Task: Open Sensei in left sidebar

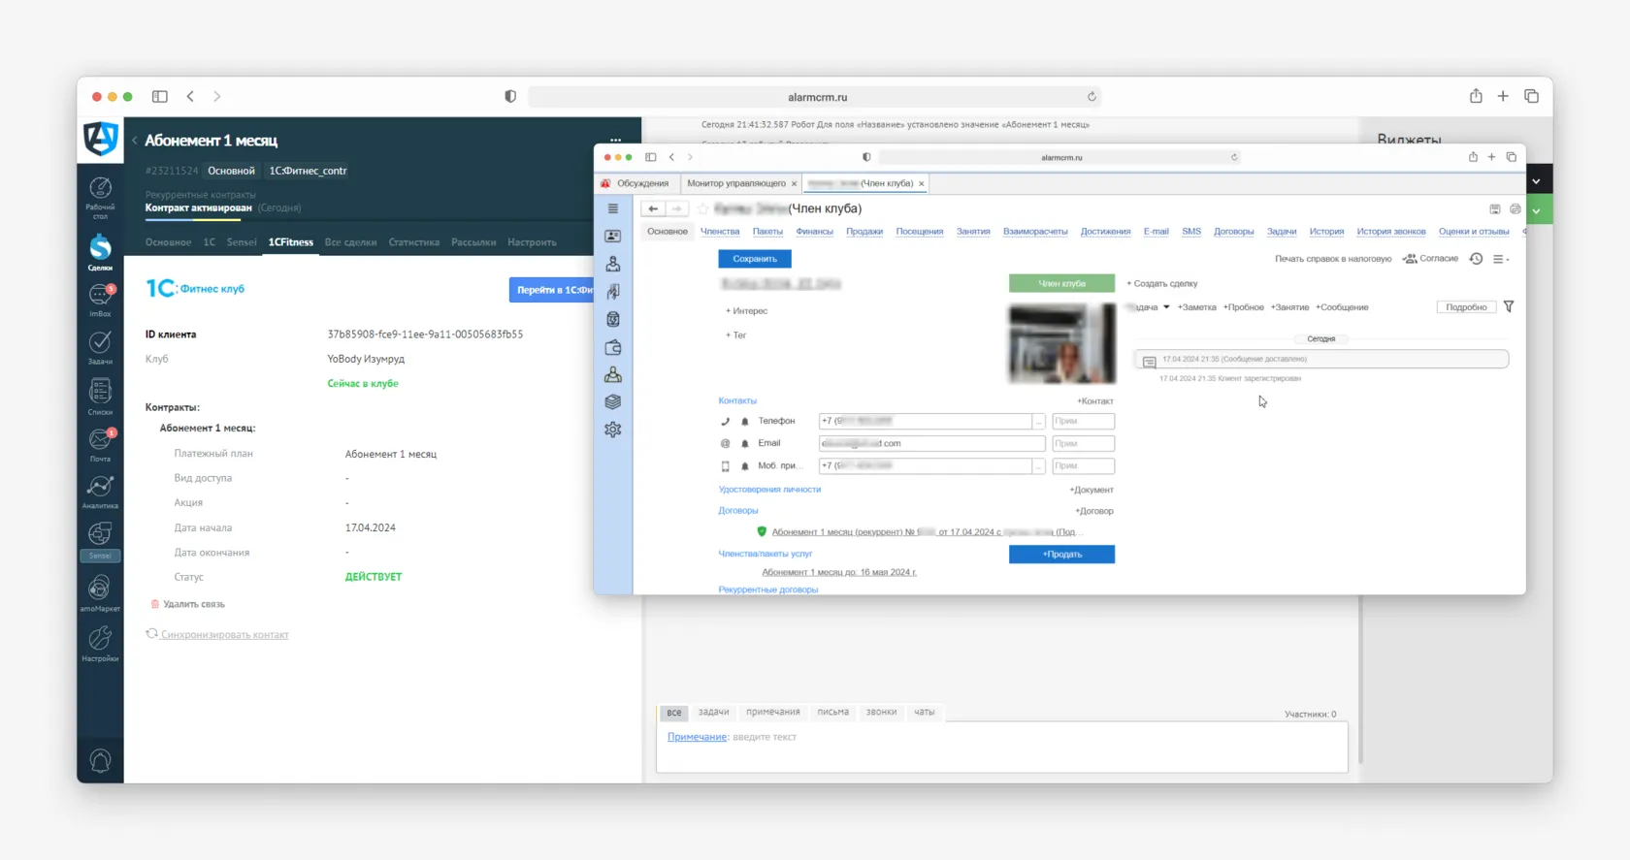Action: [x=100, y=540]
